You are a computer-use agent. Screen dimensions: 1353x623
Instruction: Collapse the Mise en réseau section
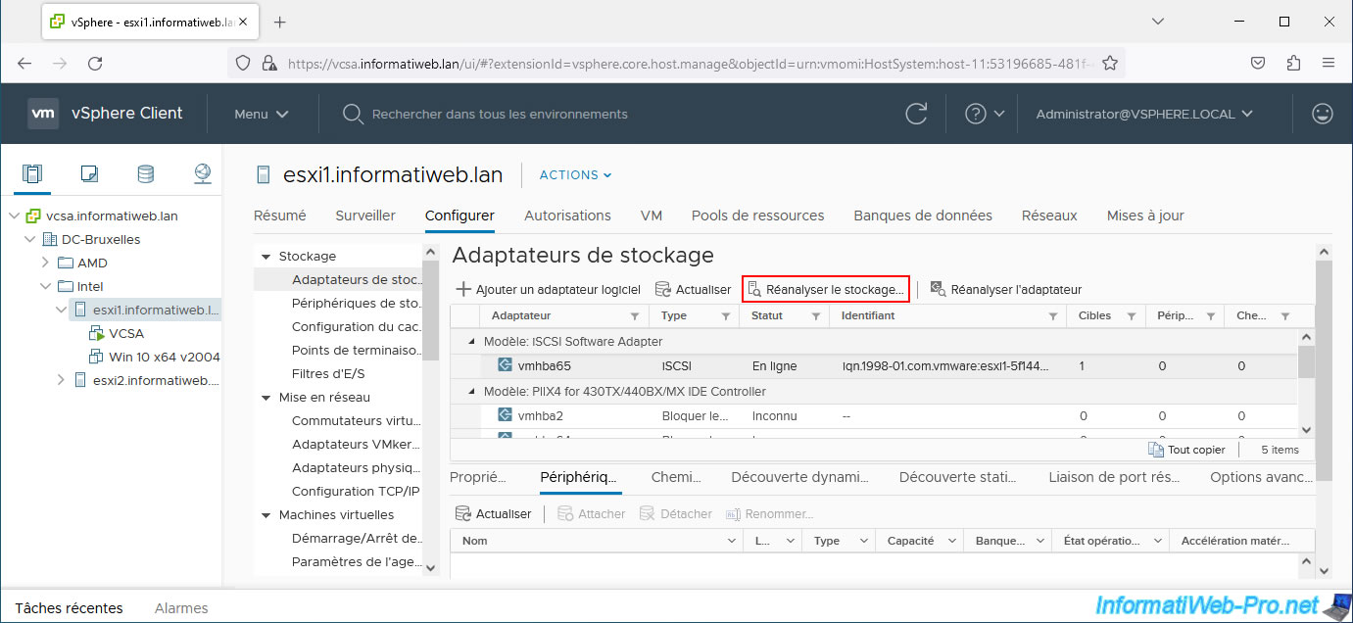[x=266, y=398]
